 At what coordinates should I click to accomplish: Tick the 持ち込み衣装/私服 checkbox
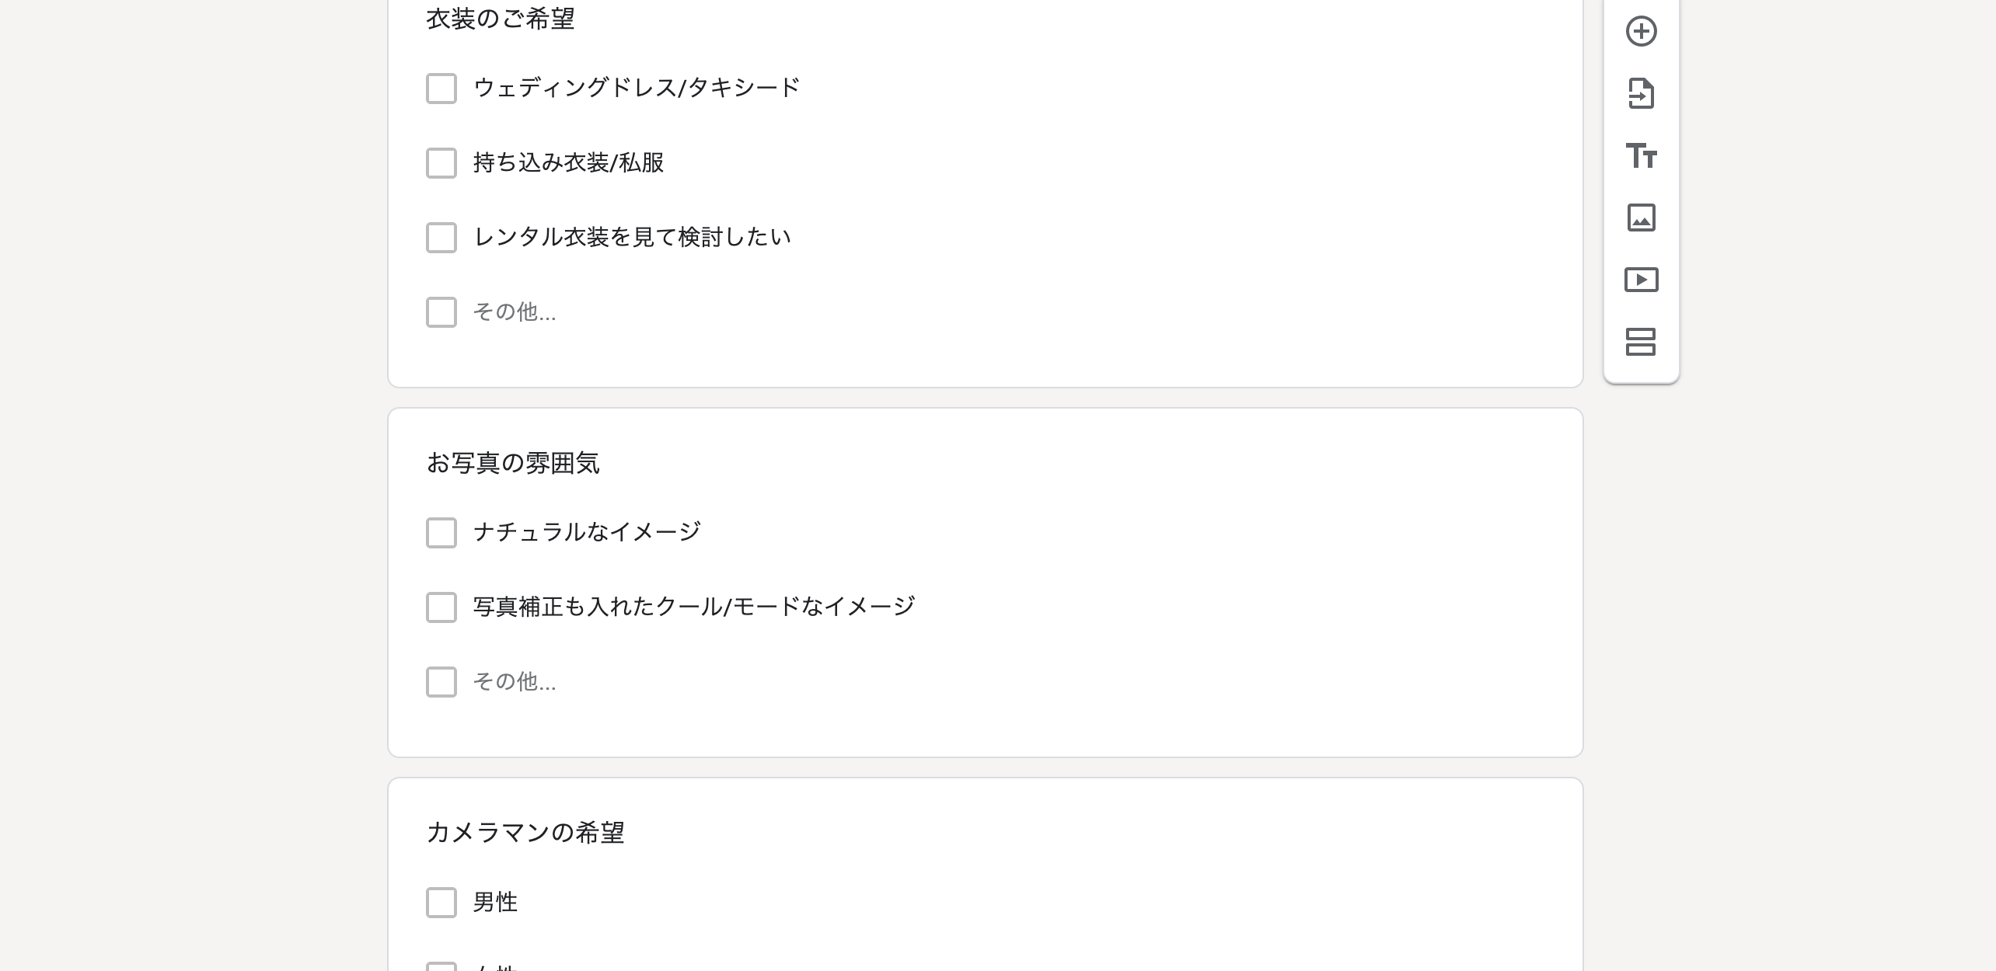click(x=441, y=163)
